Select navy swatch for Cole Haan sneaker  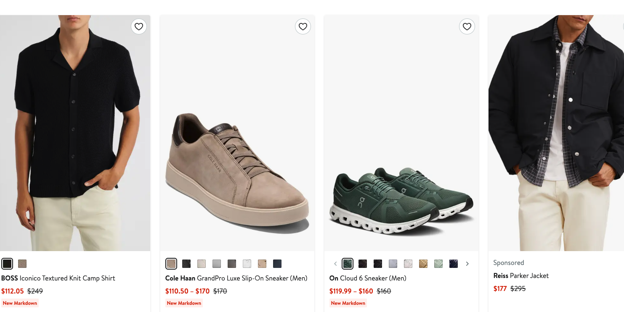point(277,263)
